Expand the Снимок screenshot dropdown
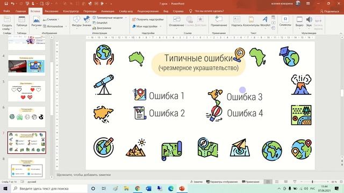This screenshot has height=193, width=344. tap(59, 19)
